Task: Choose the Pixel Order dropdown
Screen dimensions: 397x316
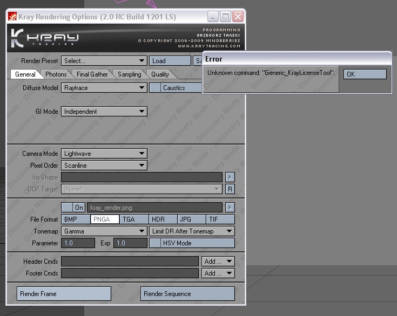Action: coord(104,166)
